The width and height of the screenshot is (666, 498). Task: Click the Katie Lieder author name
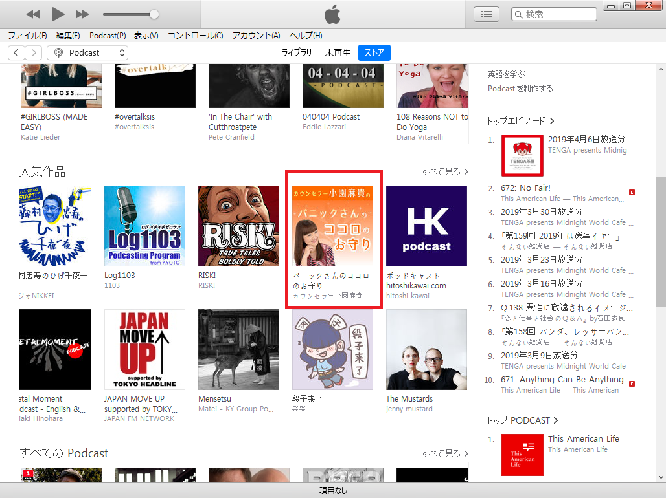click(x=40, y=138)
